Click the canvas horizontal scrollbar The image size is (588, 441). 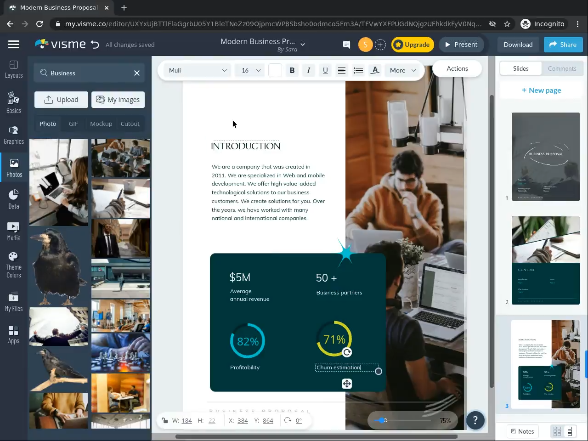pyautogui.click(x=317, y=436)
